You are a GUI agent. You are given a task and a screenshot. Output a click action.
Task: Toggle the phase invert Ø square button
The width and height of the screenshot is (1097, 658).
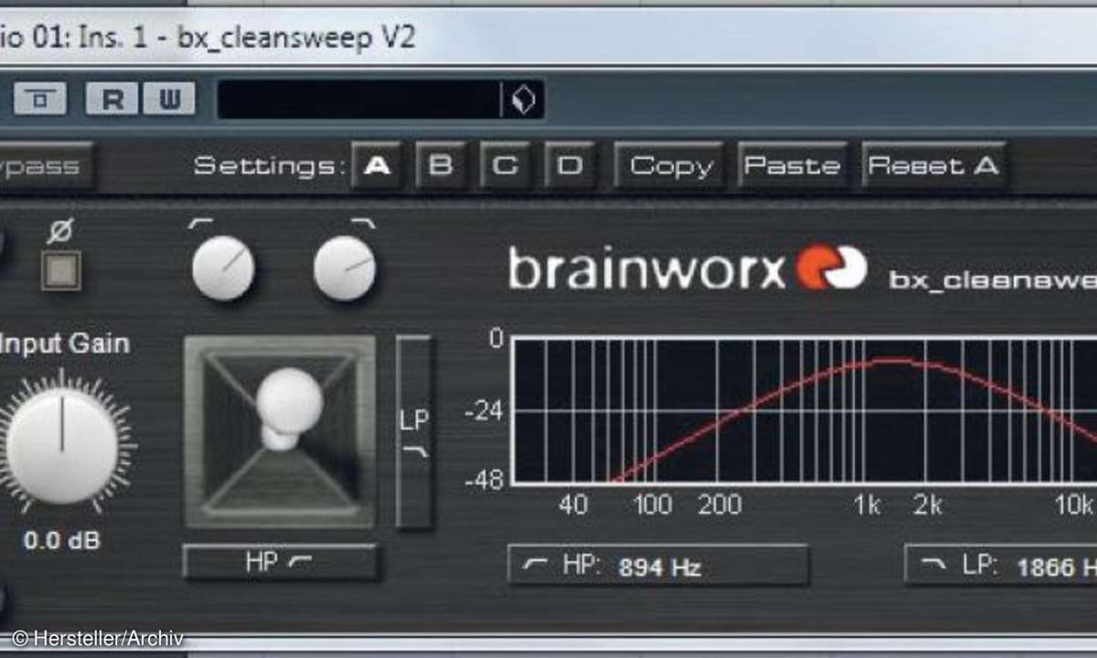pos(60,271)
